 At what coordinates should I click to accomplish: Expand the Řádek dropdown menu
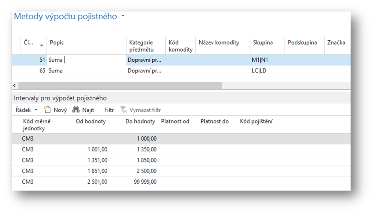tap(36, 110)
